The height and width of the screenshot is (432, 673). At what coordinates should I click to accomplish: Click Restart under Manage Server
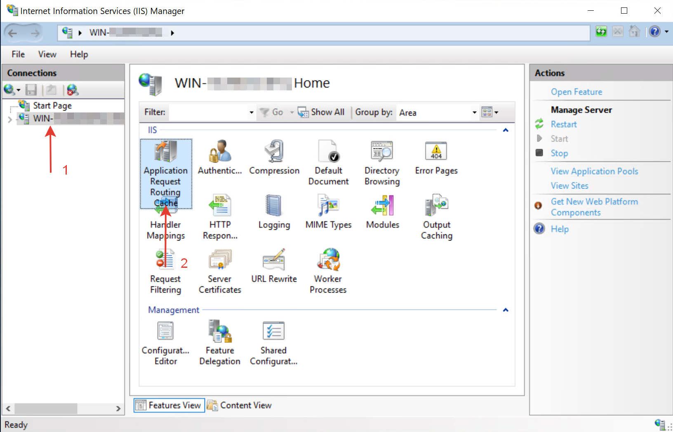(x=563, y=124)
